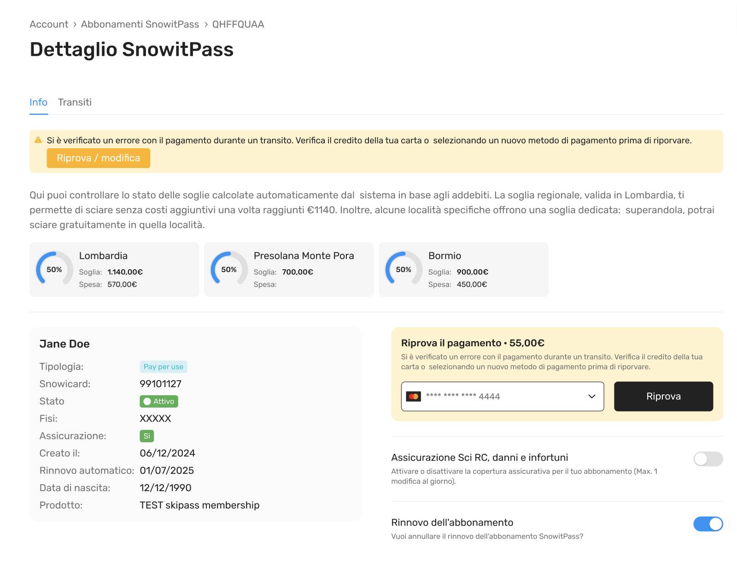This screenshot has height=568, width=737.
Task: Go to Account in the breadcrumb
Action: (x=49, y=24)
